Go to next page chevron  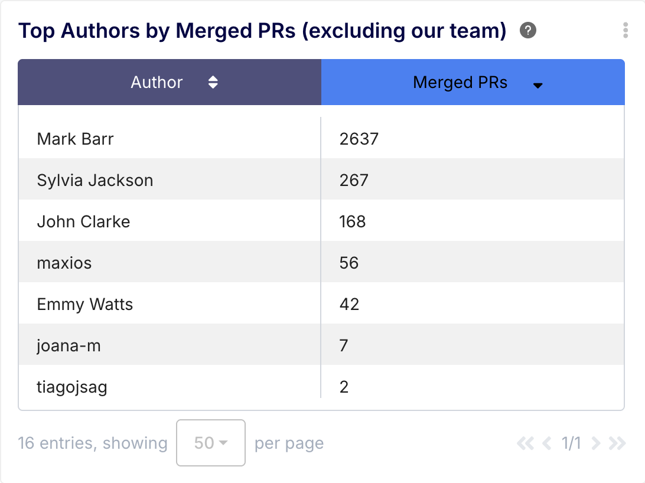596,443
